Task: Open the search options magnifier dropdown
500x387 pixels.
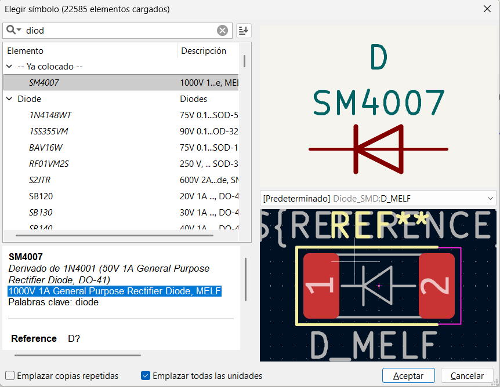Action: (13, 30)
